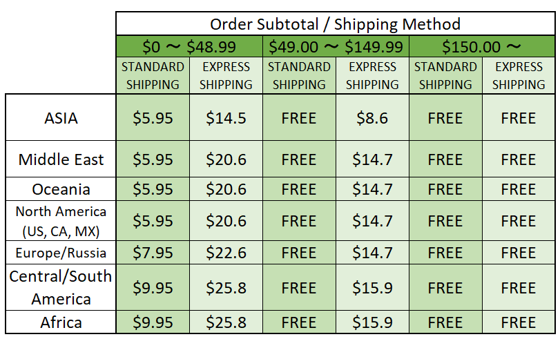Select the Middle East row label
This screenshot has width=560, height=339.
click(61, 159)
